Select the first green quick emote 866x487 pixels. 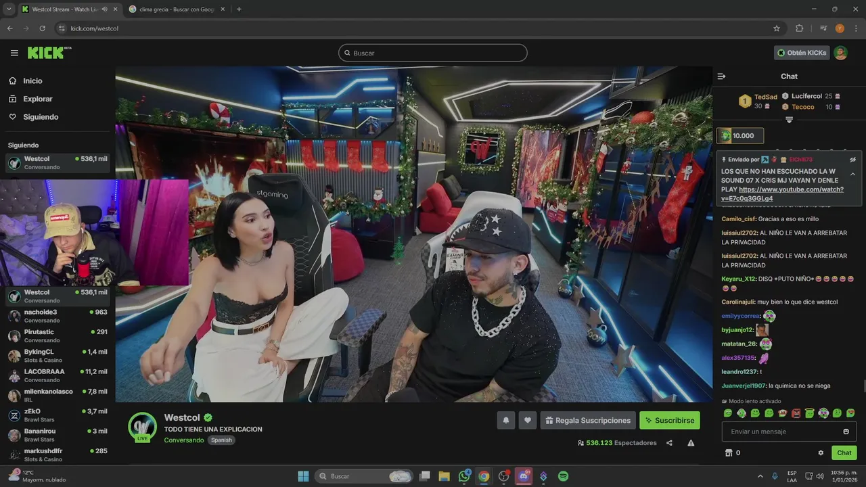click(728, 413)
